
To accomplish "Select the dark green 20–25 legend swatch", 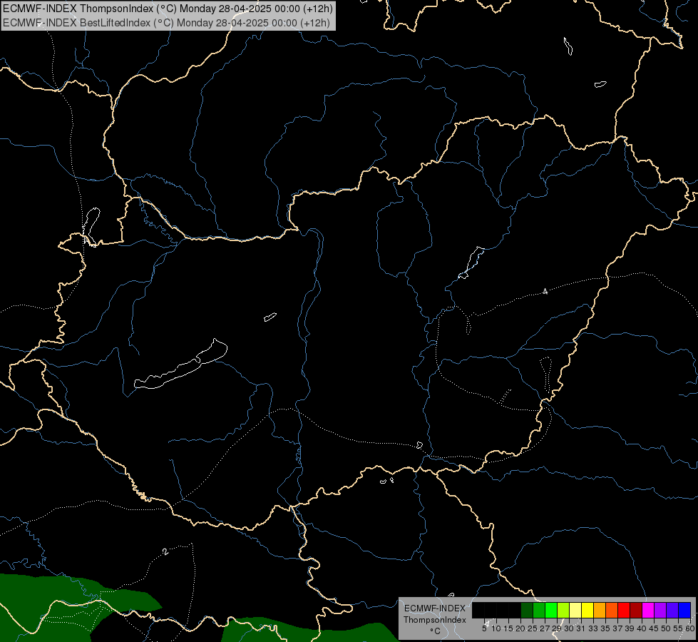I will [527, 611].
